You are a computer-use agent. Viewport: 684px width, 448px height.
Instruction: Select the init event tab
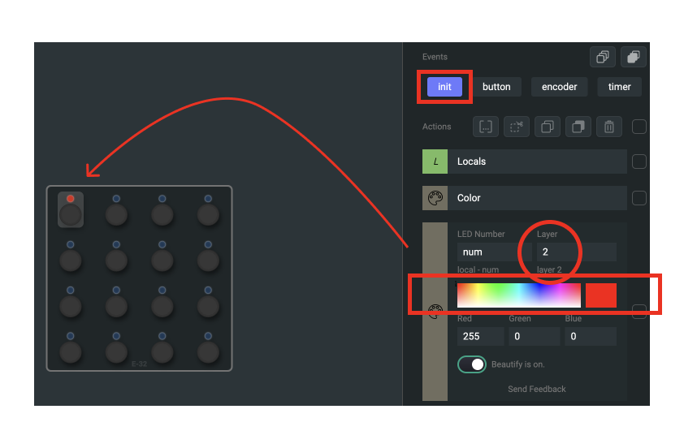click(x=444, y=87)
